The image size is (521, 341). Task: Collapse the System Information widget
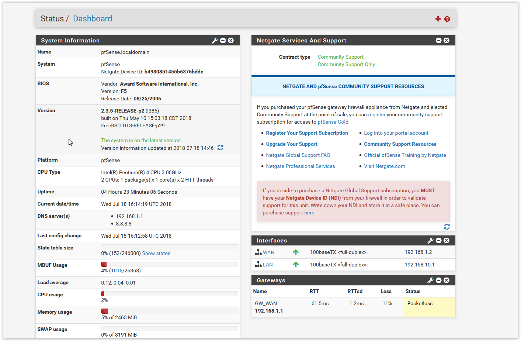point(223,41)
